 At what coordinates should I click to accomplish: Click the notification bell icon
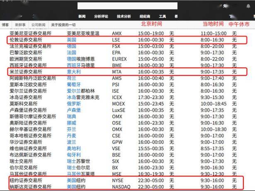[248, 6]
